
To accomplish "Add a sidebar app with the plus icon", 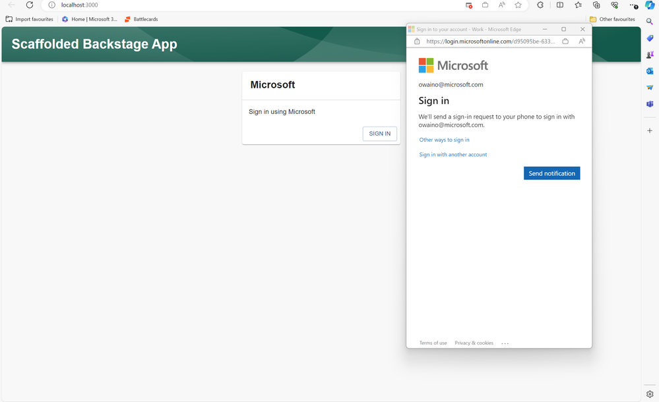I will point(650,130).
